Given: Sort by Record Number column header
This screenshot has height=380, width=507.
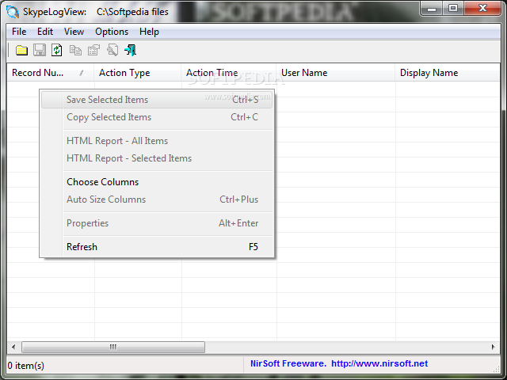Looking at the screenshot, I should coord(50,73).
